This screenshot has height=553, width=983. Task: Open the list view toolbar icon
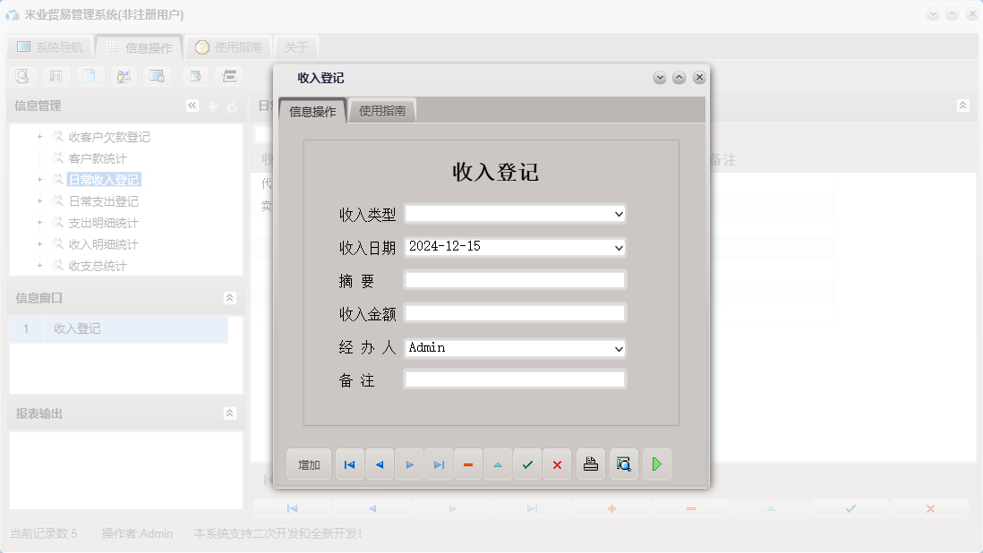[56, 76]
